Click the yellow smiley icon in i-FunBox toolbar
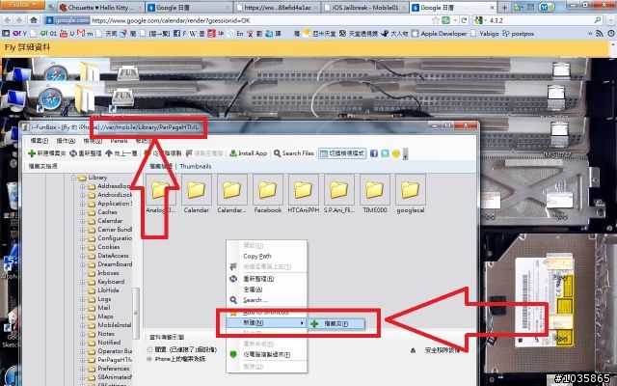Viewport: 617px width, 386px height. click(x=396, y=153)
